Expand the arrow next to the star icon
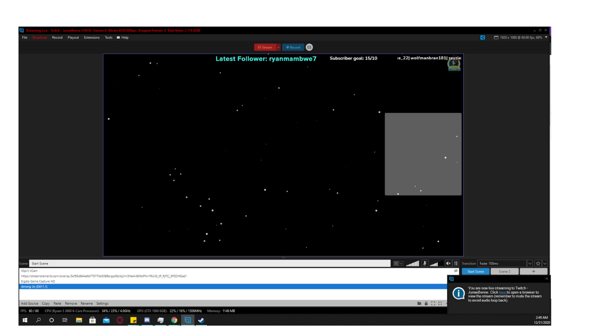 [545, 264]
